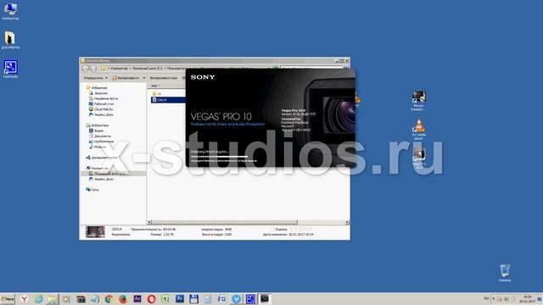Select Локальный диск under Компьютер

113,174
